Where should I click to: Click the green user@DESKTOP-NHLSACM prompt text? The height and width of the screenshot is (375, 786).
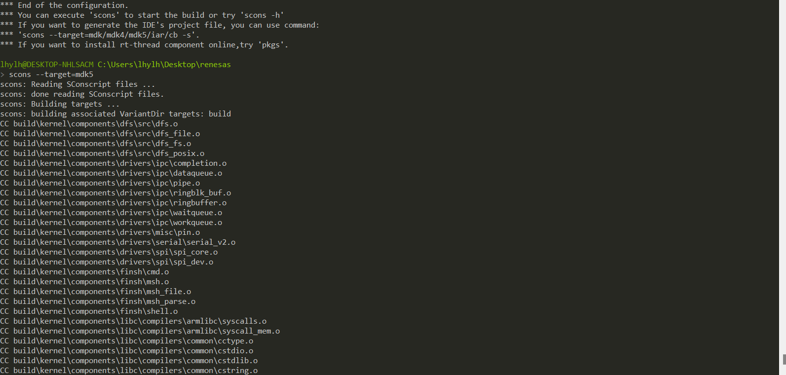[47, 65]
